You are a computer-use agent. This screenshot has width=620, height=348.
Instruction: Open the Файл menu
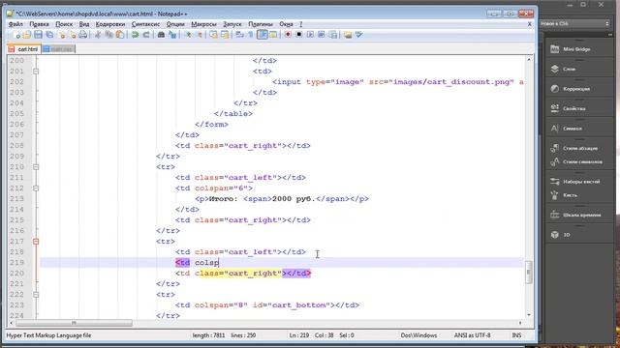point(15,24)
